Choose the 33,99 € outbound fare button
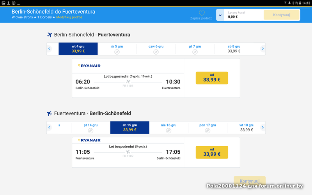312x195 pixels. (212, 78)
